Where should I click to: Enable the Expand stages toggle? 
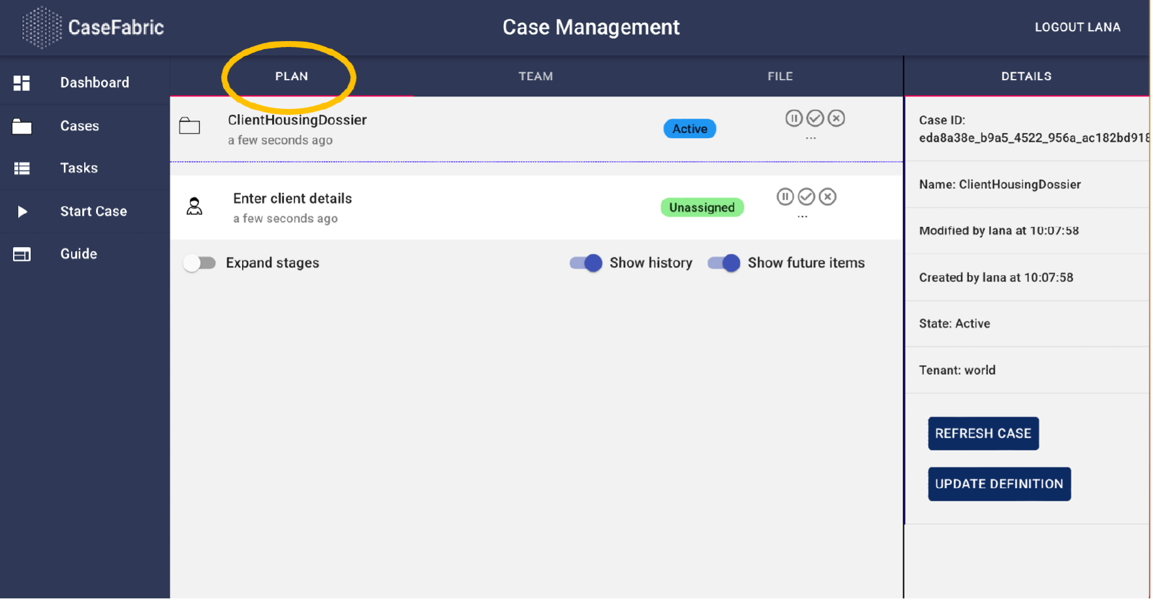pos(200,263)
